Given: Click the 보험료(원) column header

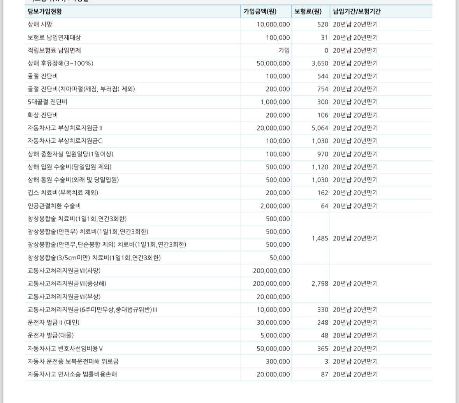Looking at the screenshot, I should coord(308,11).
